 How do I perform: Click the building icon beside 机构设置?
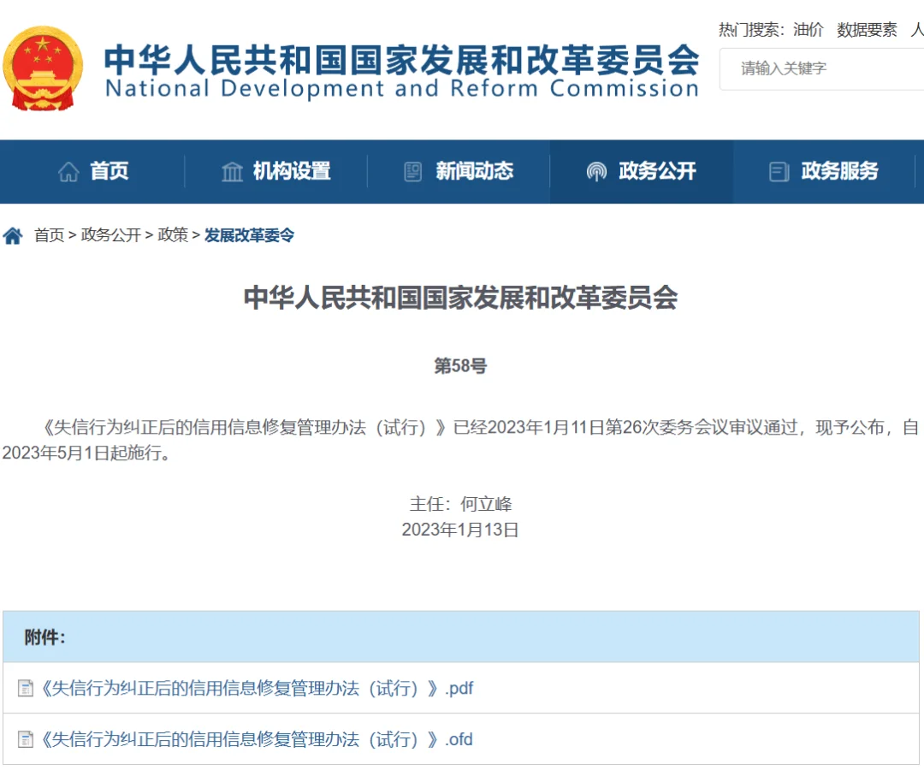click(x=232, y=171)
